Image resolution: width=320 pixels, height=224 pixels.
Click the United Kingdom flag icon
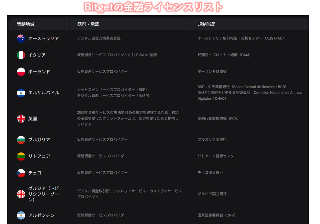coord(21,119)
